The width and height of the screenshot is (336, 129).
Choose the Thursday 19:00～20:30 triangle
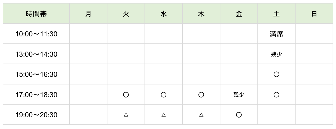pyautogui.click(x=201, y=115)
